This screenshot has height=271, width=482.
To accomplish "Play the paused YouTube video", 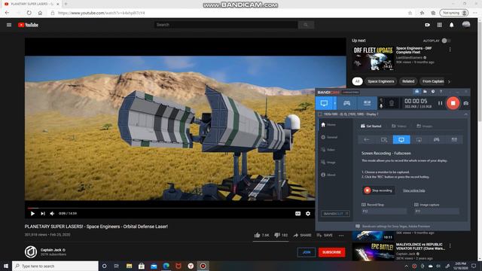I will click(32, 214).
